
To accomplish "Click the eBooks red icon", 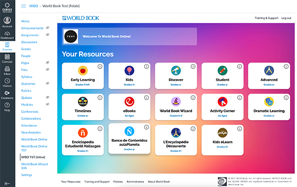I will click(x=129, y=102).
